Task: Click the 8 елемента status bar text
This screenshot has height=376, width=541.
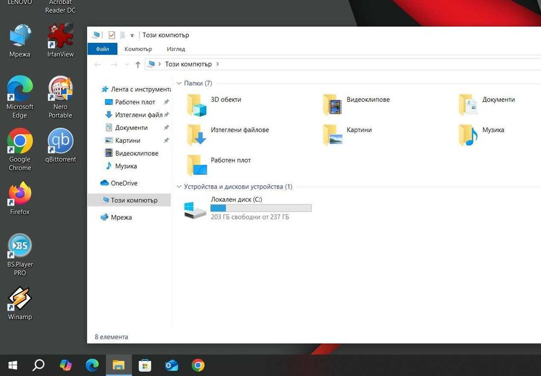Action: 111,337
